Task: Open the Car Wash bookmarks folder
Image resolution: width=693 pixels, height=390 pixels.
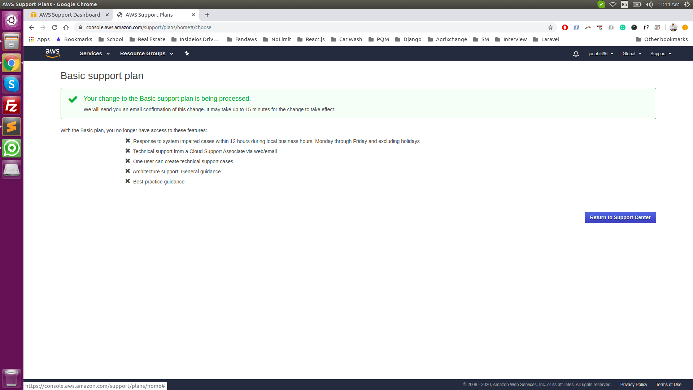Action: [346, 39]
